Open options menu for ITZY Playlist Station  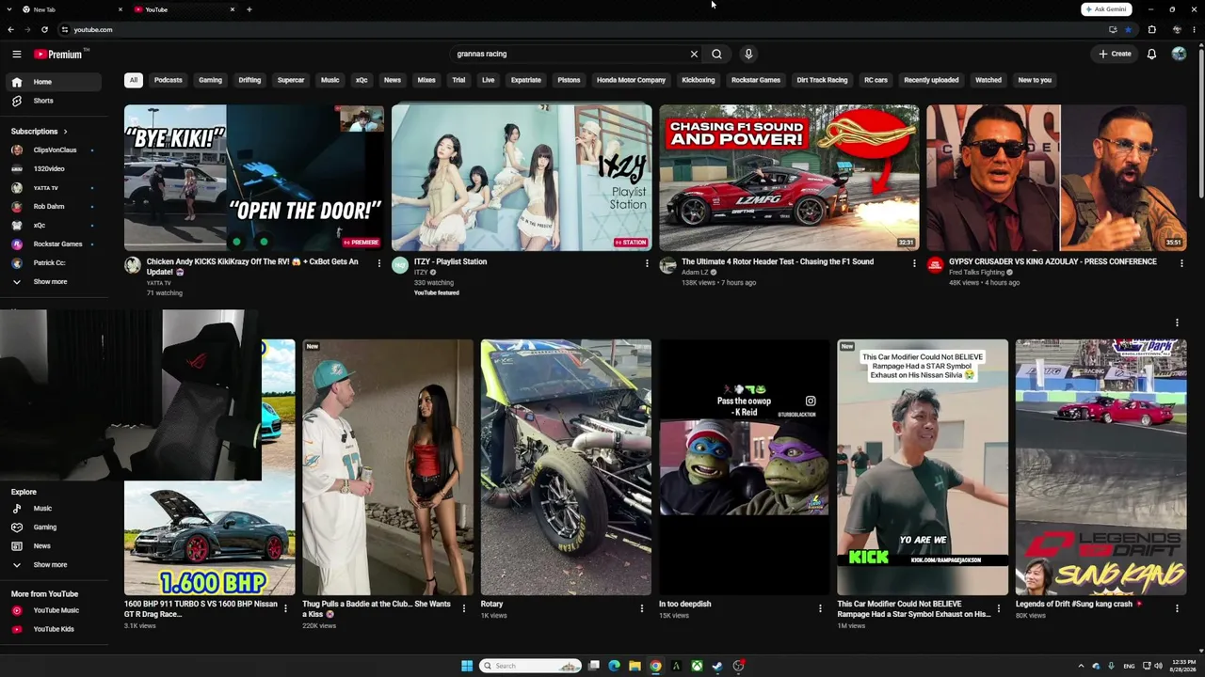[647, 263]
